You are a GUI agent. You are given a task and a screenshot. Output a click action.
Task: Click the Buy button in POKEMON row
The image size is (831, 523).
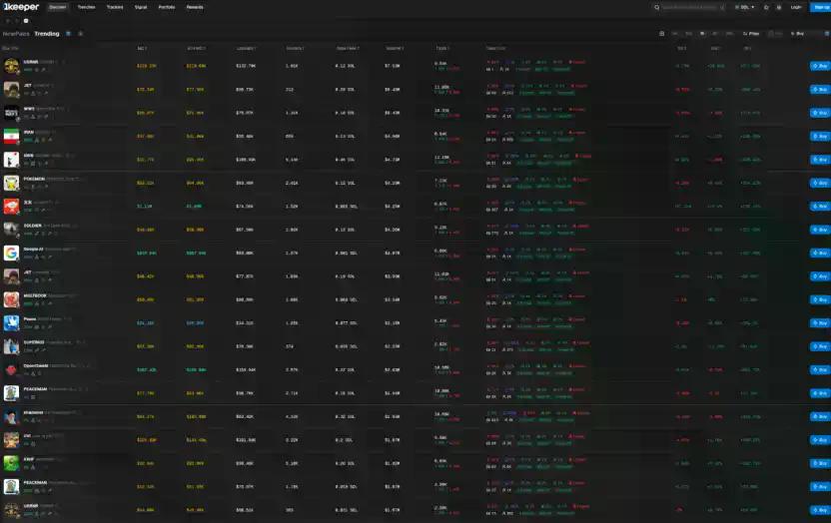pyautogui.click(x=820, y=183)
